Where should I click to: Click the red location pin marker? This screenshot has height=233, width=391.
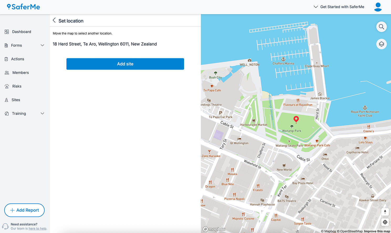[296, 119]
